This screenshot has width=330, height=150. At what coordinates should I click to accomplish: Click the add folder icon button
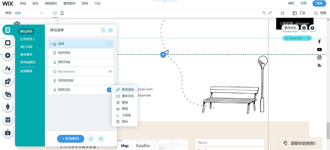(101, 139)
